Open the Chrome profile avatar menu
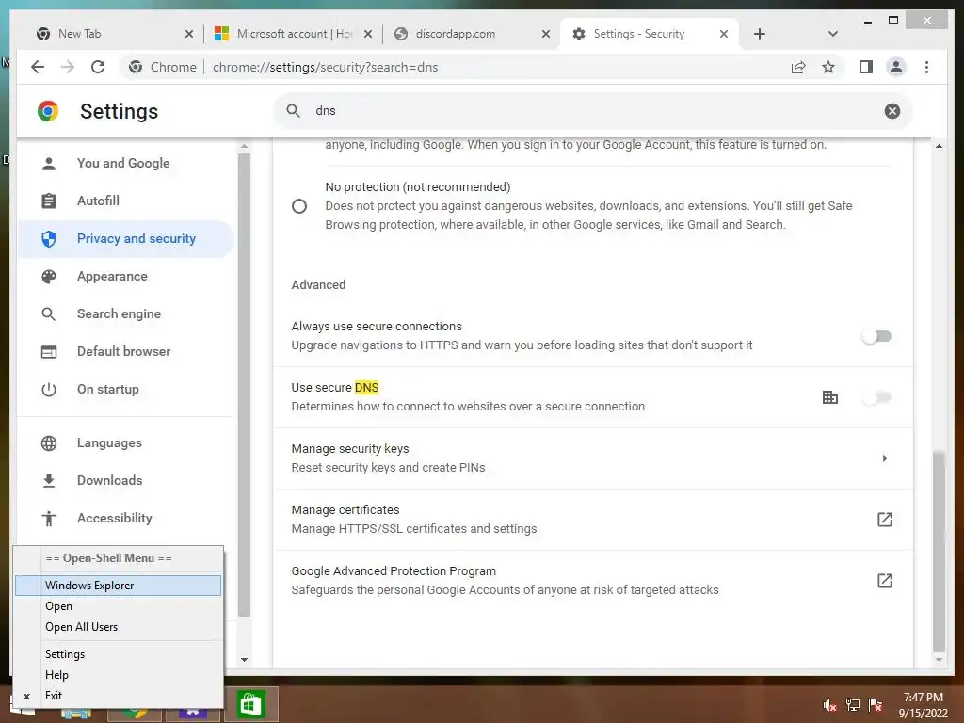 pyautogui.click(x=896, y=67)
